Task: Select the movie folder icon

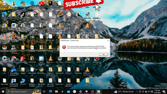Action: [x=50, y=49]
